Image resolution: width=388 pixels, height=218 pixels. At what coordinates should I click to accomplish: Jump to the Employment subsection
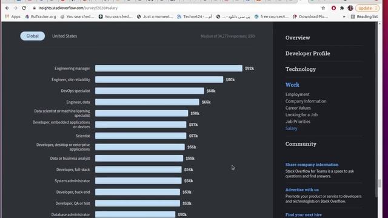point(298,94)
